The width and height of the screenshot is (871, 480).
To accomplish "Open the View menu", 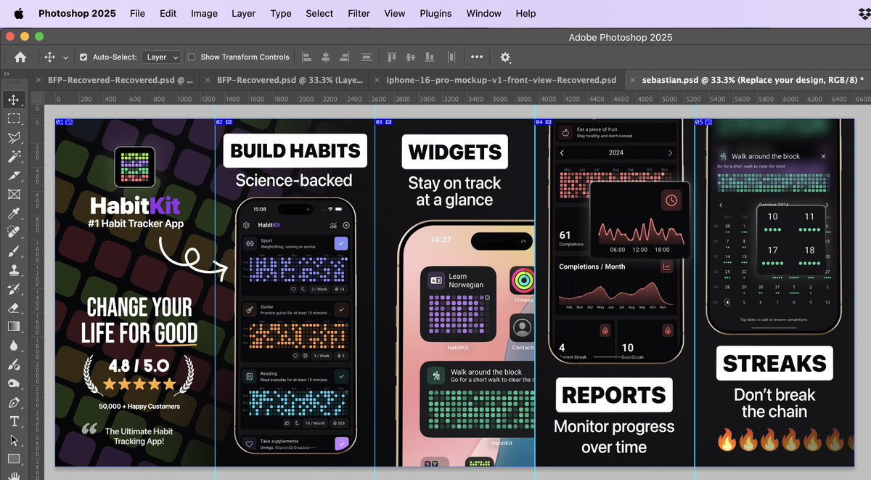I will click(x=395, y=13).
